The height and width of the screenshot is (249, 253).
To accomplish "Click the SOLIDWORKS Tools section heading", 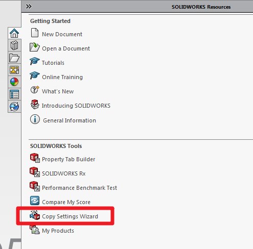I will (x=56, y=146).
